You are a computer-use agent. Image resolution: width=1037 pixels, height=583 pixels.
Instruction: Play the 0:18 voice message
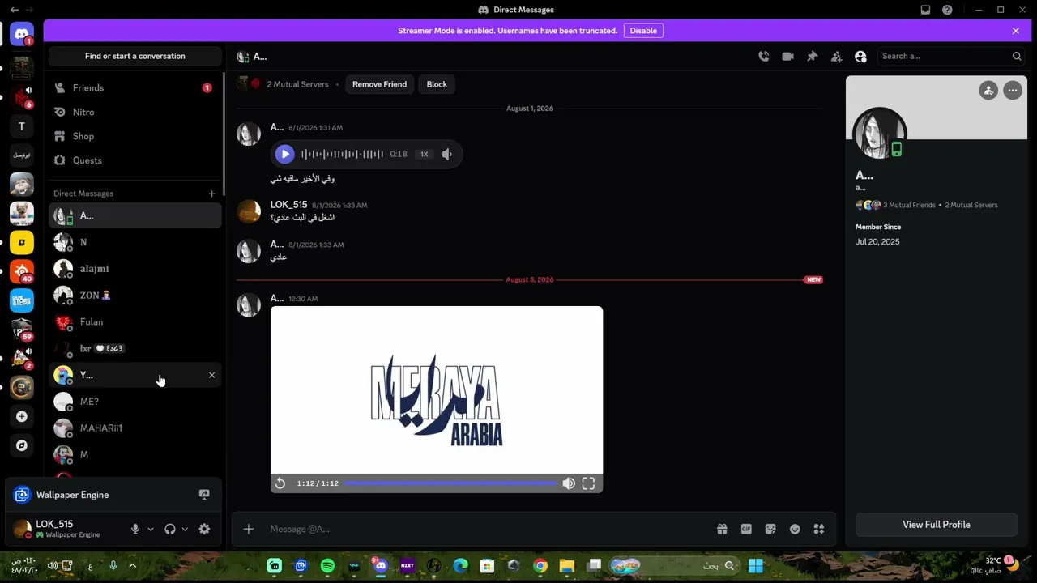pos(284,154)
